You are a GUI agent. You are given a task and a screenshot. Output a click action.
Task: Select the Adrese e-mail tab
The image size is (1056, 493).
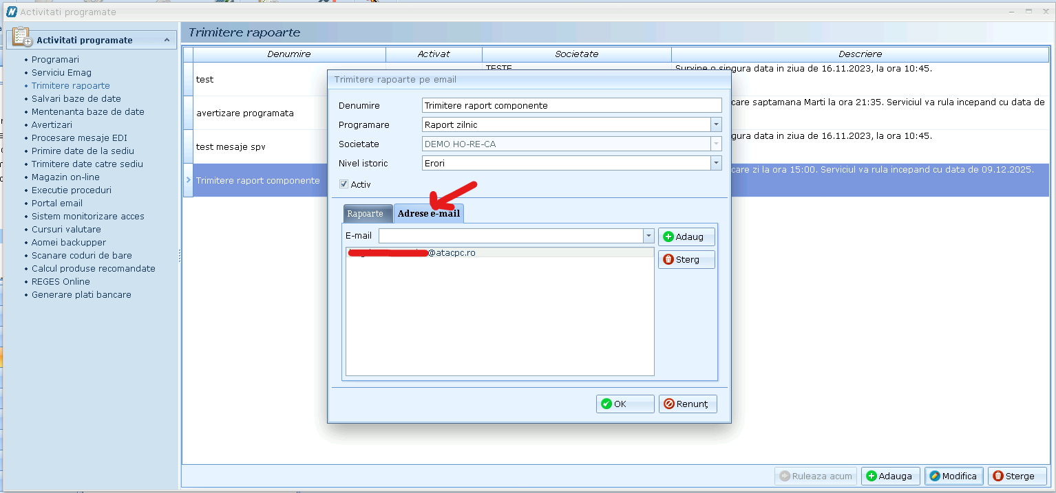[x=428, y=214]
